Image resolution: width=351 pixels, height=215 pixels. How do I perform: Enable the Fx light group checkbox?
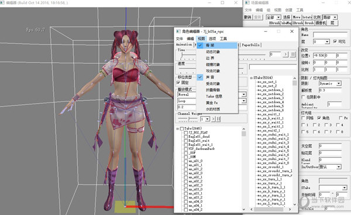pyautogui.click(x=340, y=118)
